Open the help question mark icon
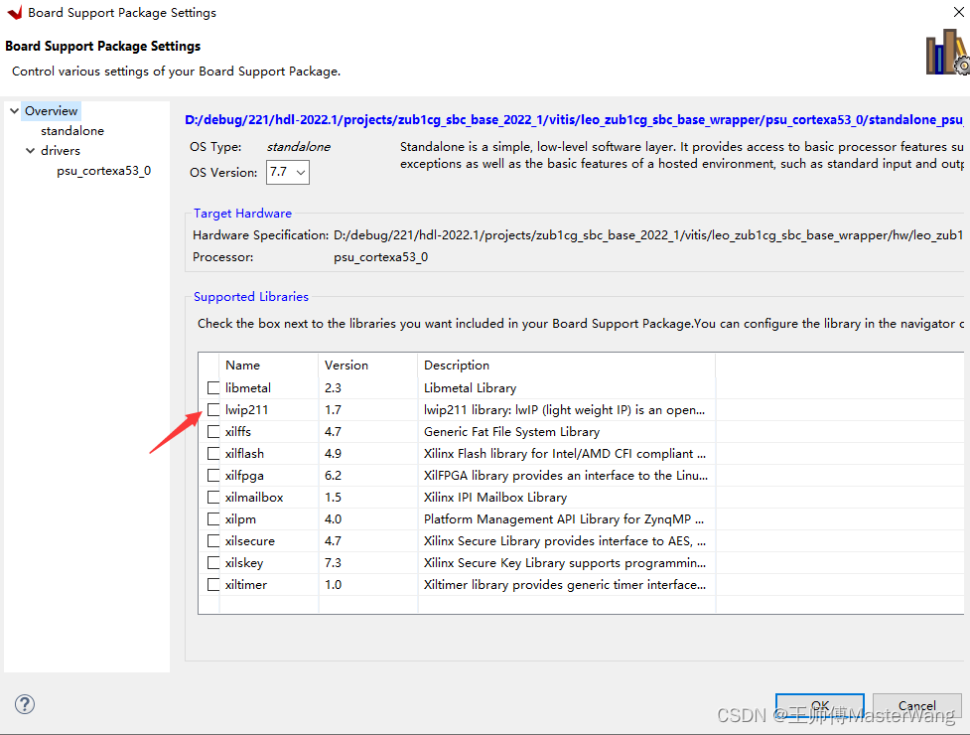 25,704
